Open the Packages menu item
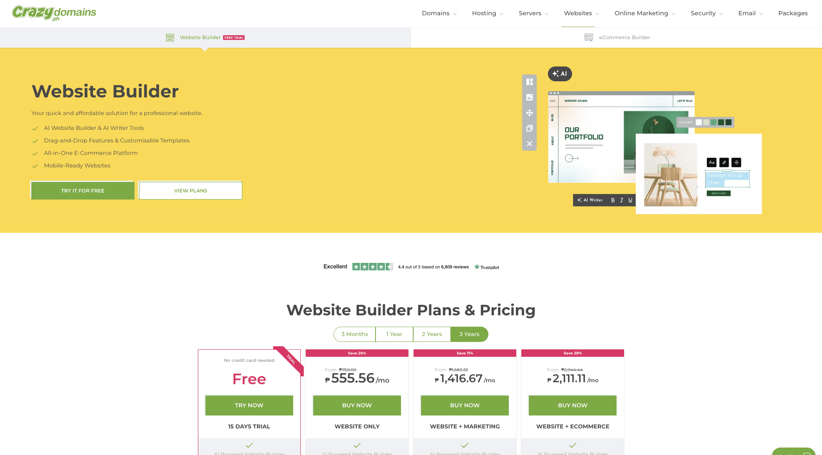822x455 pixels. (x=793, y=13)
